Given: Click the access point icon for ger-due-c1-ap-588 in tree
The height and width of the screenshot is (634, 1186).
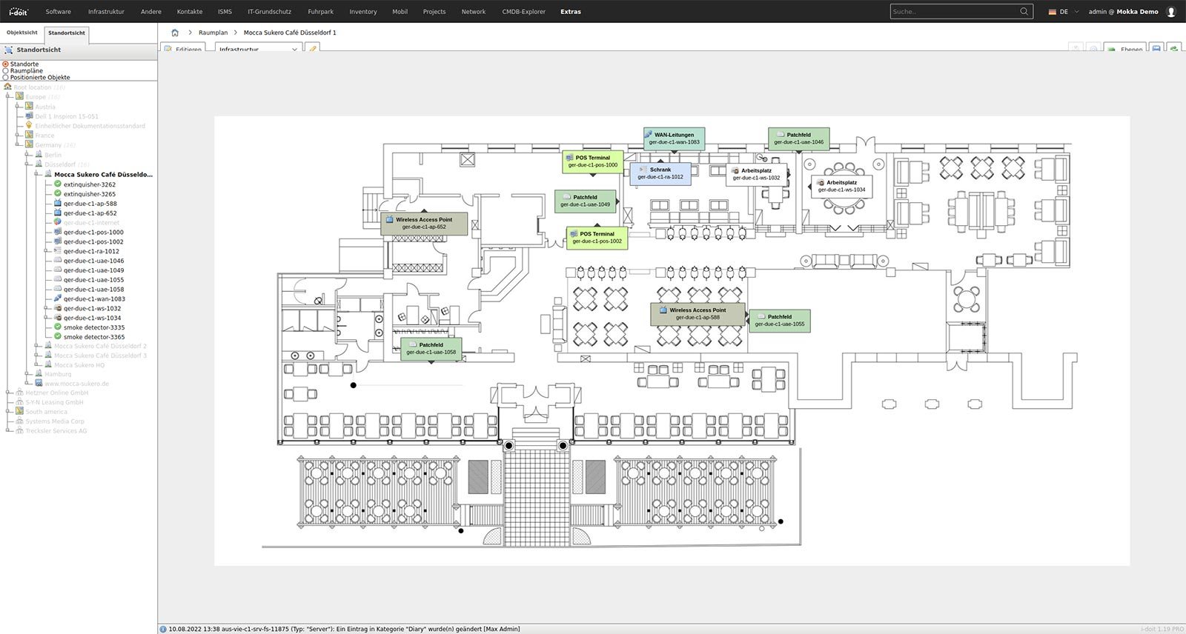Looking at the screenshot, I should coord(58,204).
